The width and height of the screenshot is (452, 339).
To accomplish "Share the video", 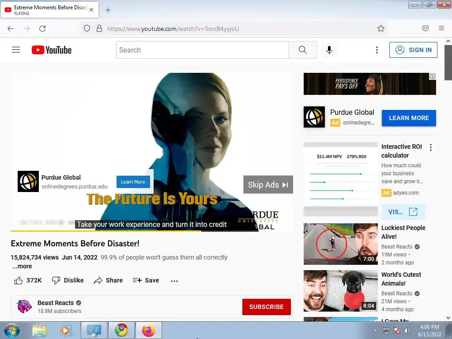I will pos(108,280).
